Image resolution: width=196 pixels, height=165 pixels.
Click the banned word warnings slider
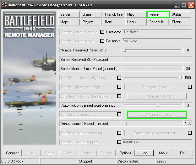(x=152, y=105)
